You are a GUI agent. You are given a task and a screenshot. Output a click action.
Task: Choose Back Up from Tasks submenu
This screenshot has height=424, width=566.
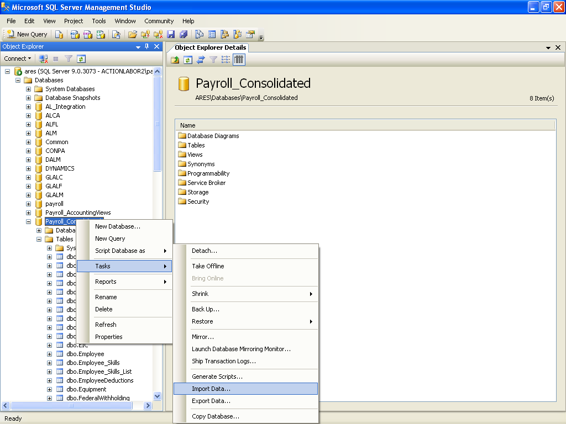[x=206, y=309]
